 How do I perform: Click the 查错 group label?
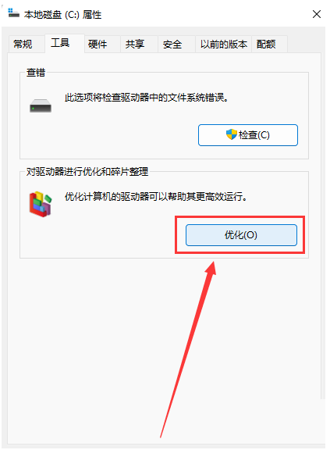click(36, 73)
